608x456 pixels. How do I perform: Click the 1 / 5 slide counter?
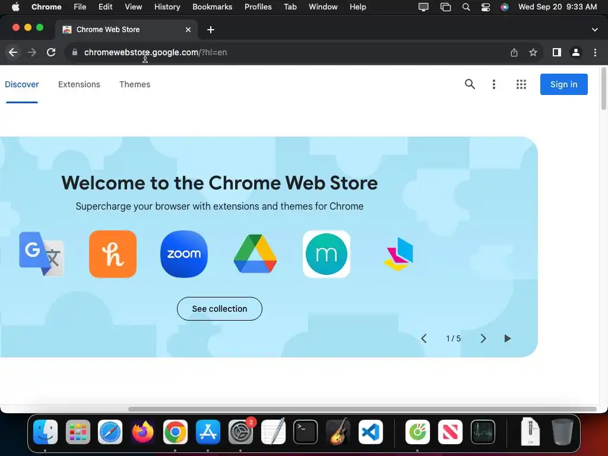453,338
